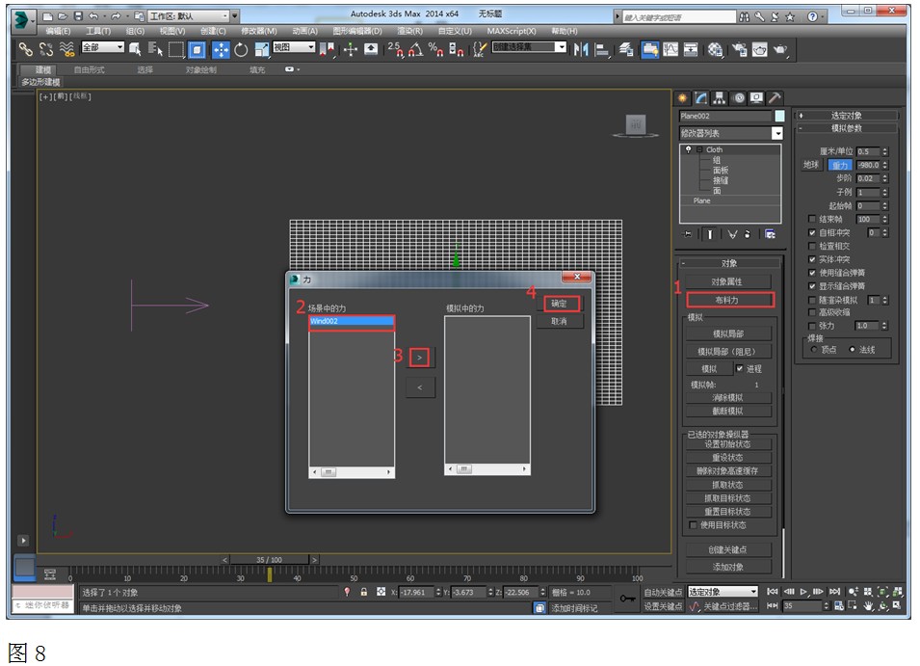Image resolution: width=920 pixels, height=666 pixels.
Task: Open the 工具(T) menu
Action: pyautogui.click(x=98, y=31)
